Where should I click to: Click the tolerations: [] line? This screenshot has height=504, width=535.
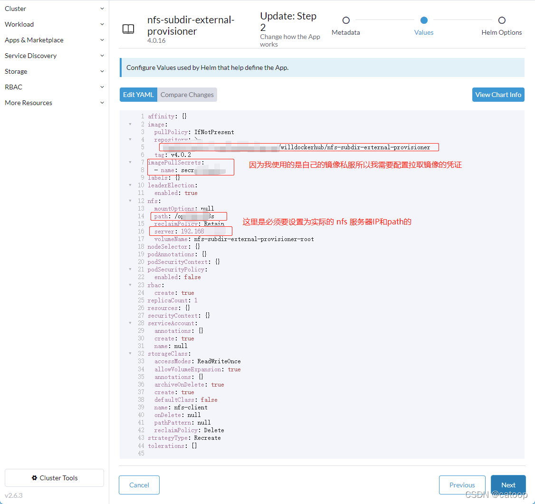click(x=172, y=446)
